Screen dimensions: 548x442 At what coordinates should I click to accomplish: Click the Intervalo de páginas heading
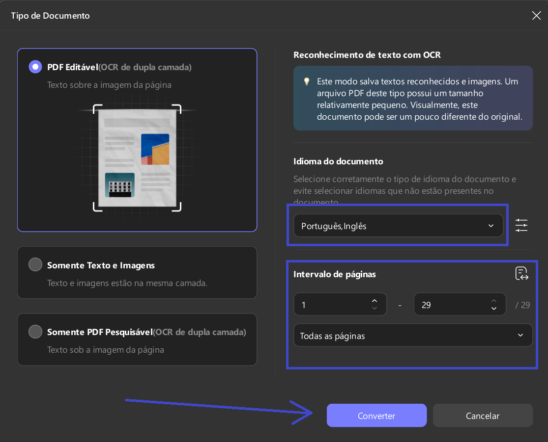(x=335, y=274)
